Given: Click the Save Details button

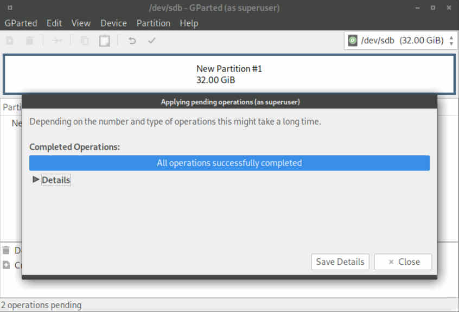Looking at the screenshot, I should pos(340,262).
